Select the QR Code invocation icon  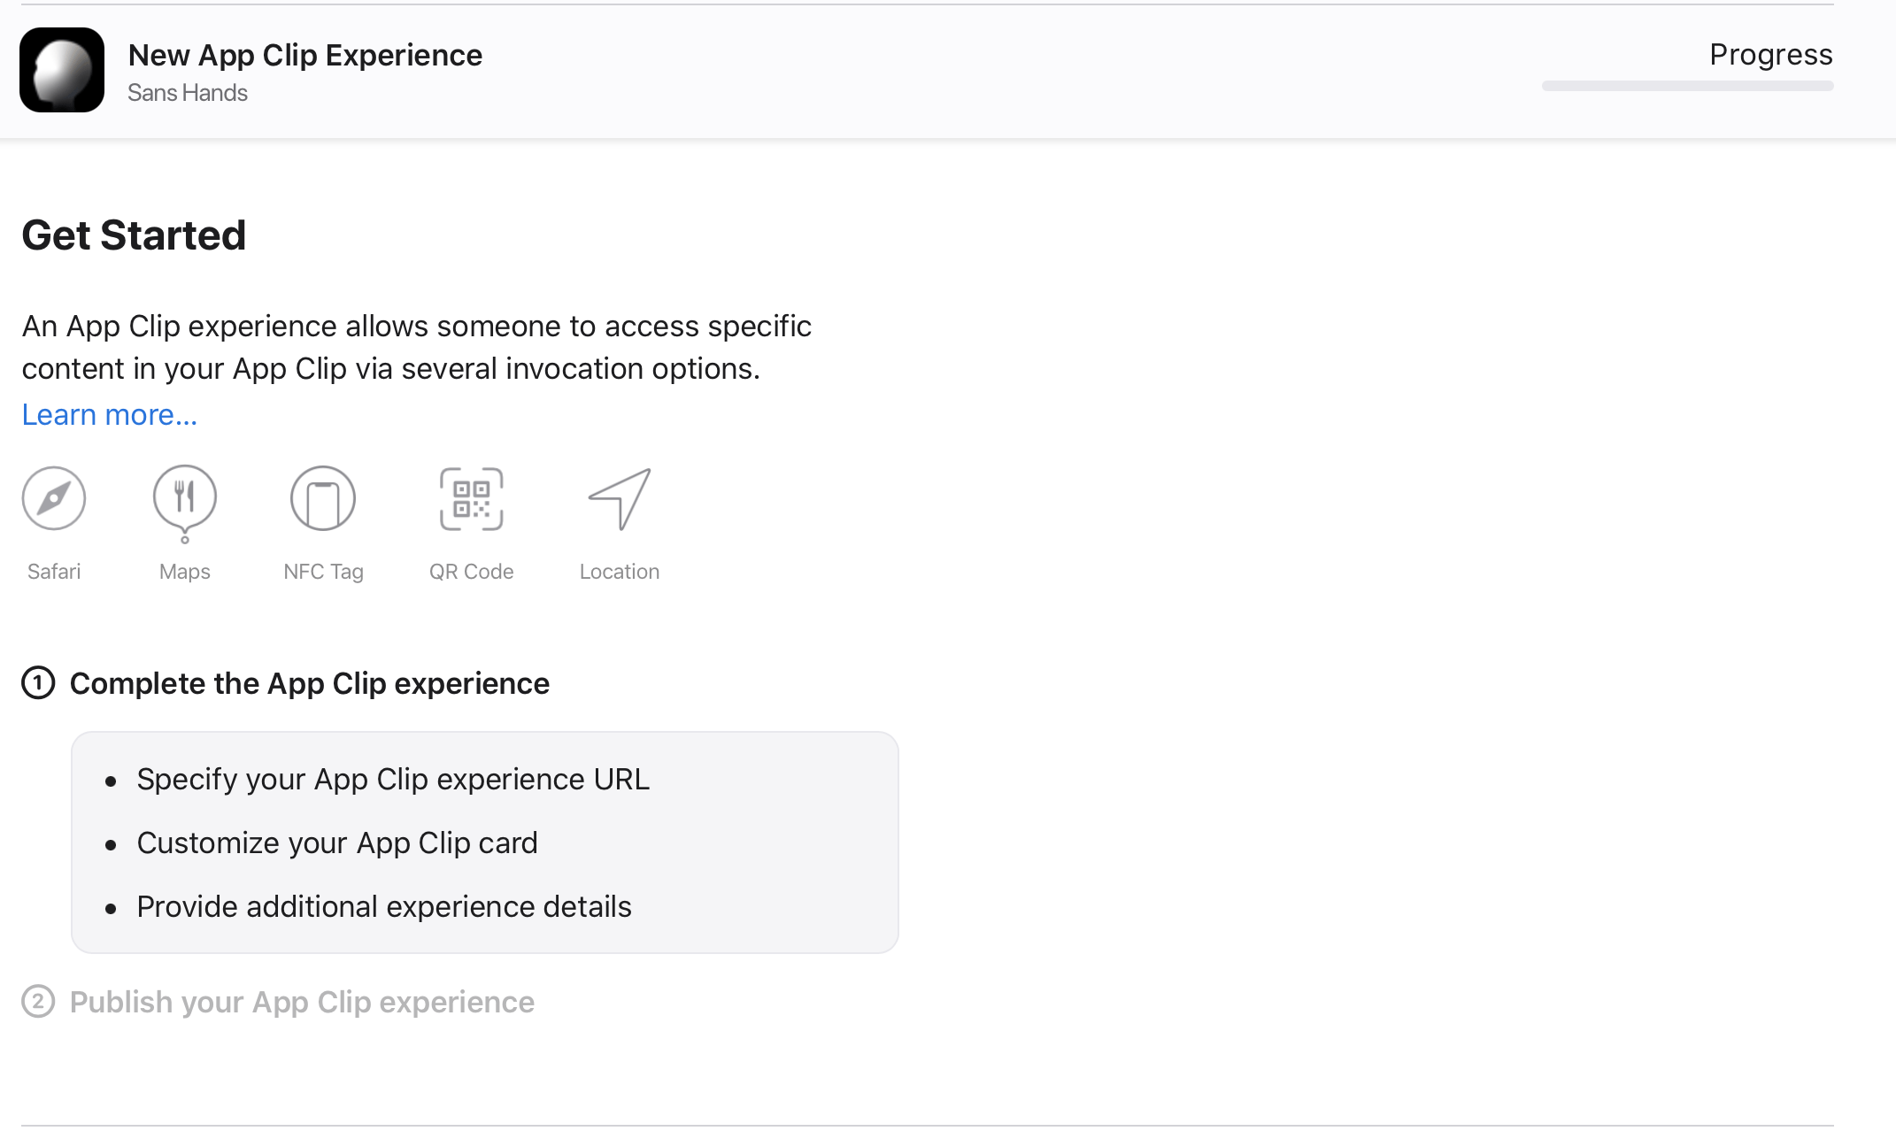pos(471,497)
